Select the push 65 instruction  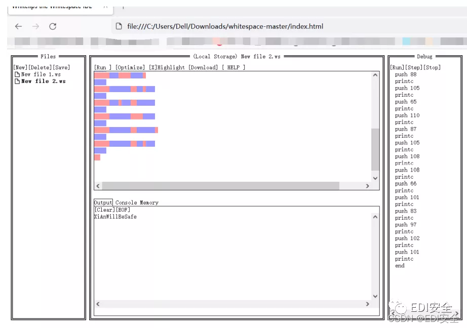click(406, 102)
